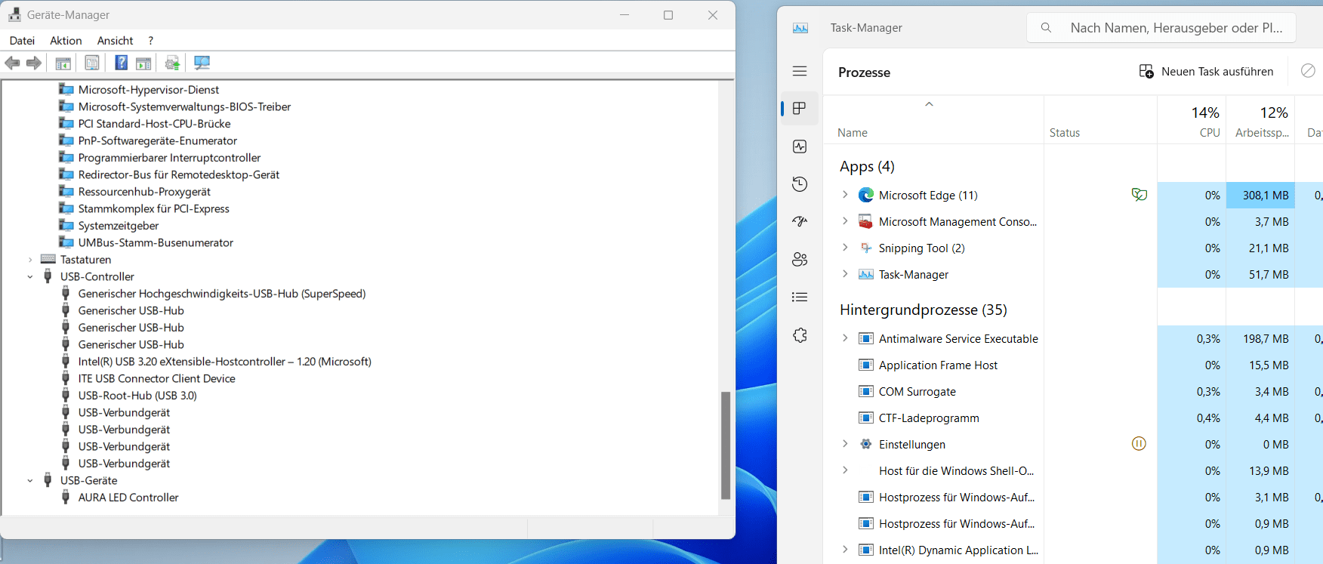1323x564 pixels.
Task: Open the ? help menu
Action: (151, 41)
